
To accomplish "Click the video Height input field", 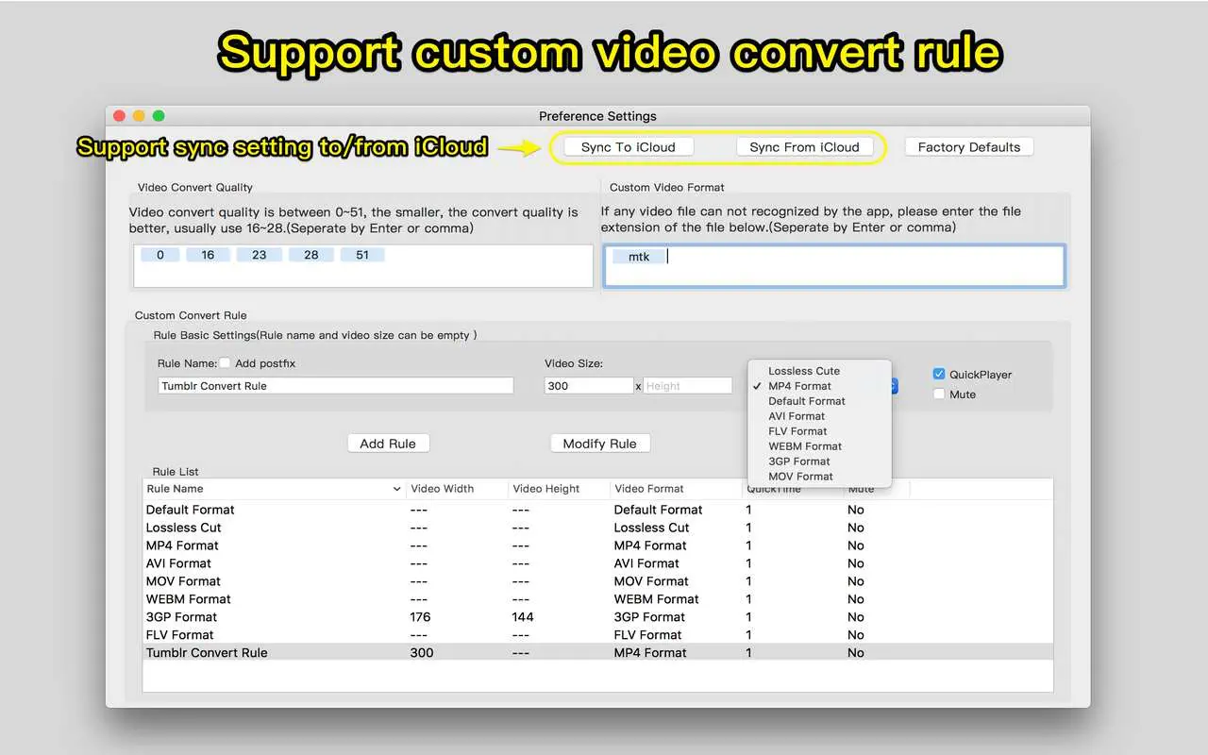I will 687,386.
